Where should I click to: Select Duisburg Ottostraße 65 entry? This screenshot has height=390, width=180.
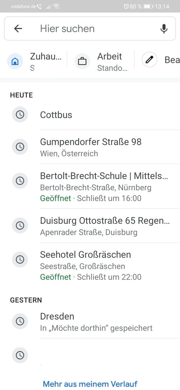pos(90,226)
